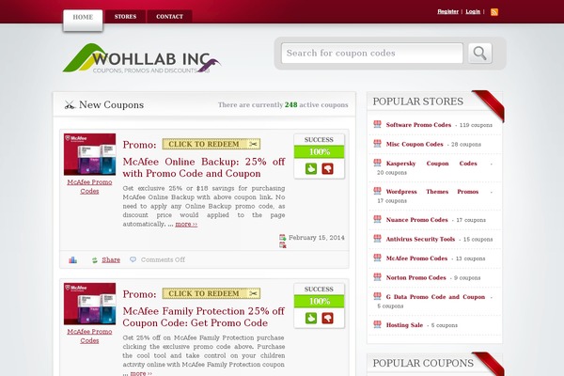Click the Family Protection 100% success bar

click(x=319, y=301)
